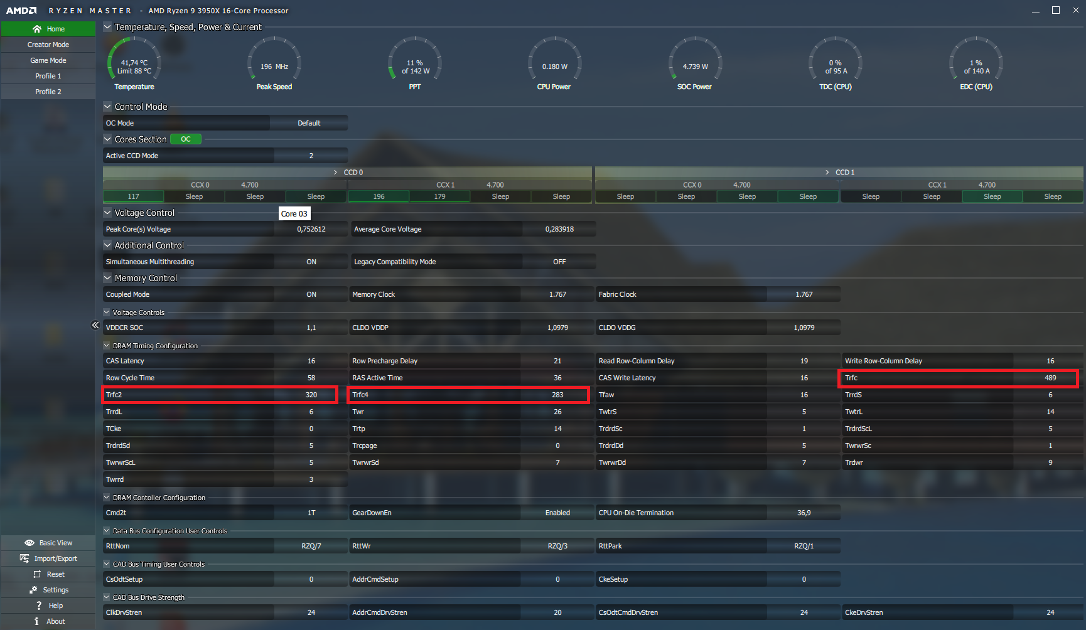This screenshot has height=630, width=1086.
Task: Expand the CCD 1 header chevron
Action: coord(827,173)
